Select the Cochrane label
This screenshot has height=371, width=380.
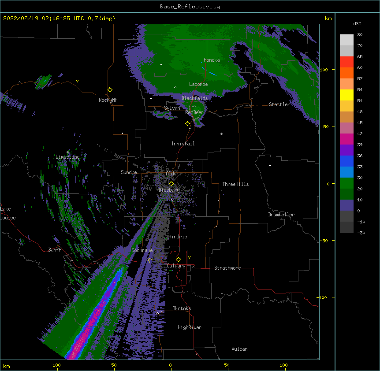point(142,250)
